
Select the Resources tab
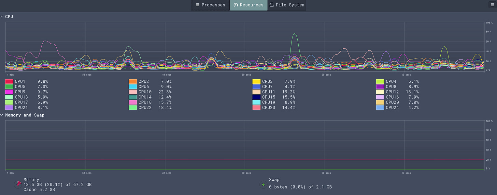point(248,5)
